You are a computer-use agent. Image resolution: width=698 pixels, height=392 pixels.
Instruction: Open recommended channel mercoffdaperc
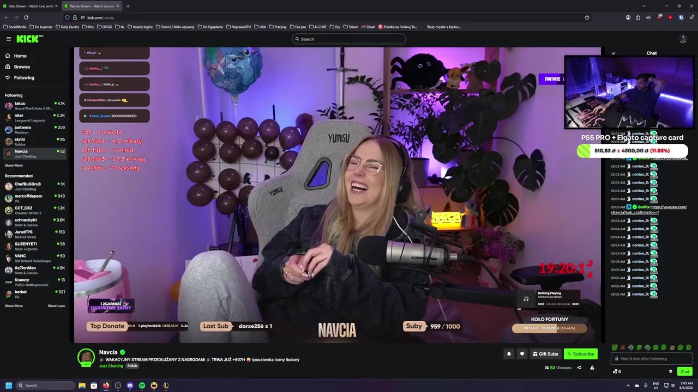34,198
